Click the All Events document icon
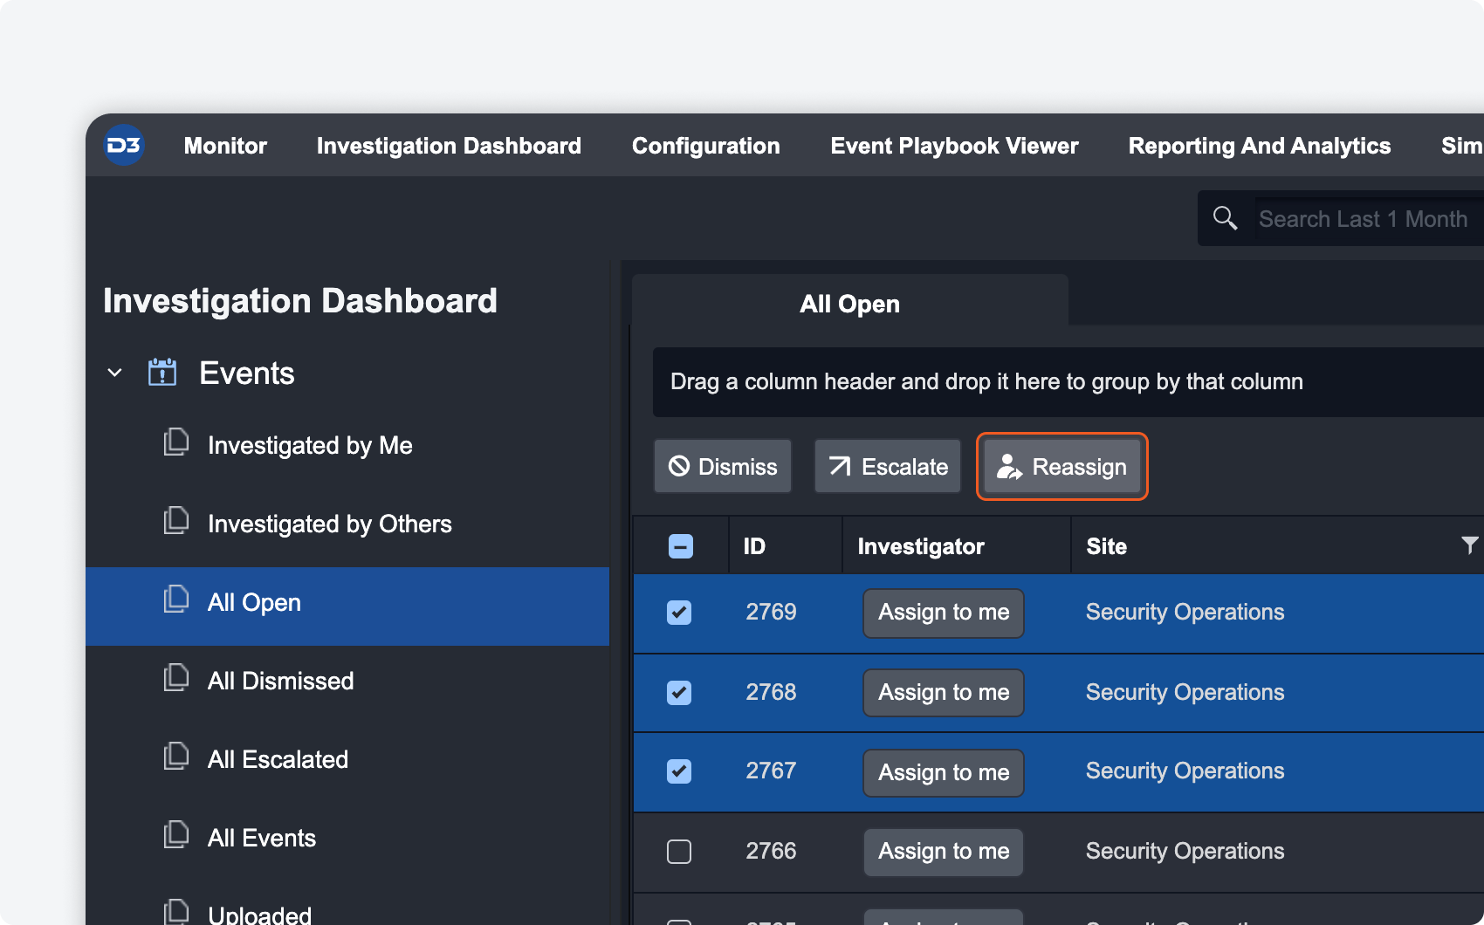This screenshot has width=1484, height=925. 176,836
